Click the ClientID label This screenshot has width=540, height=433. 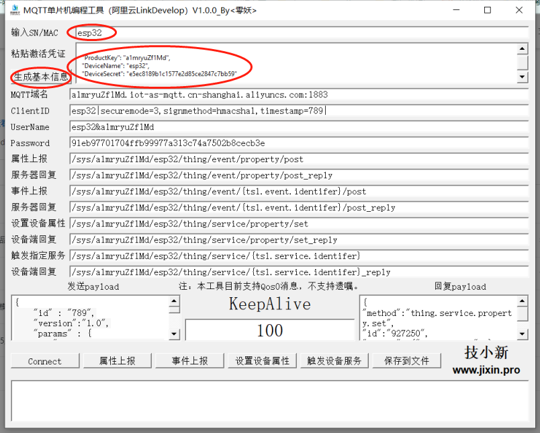(30, 111)
